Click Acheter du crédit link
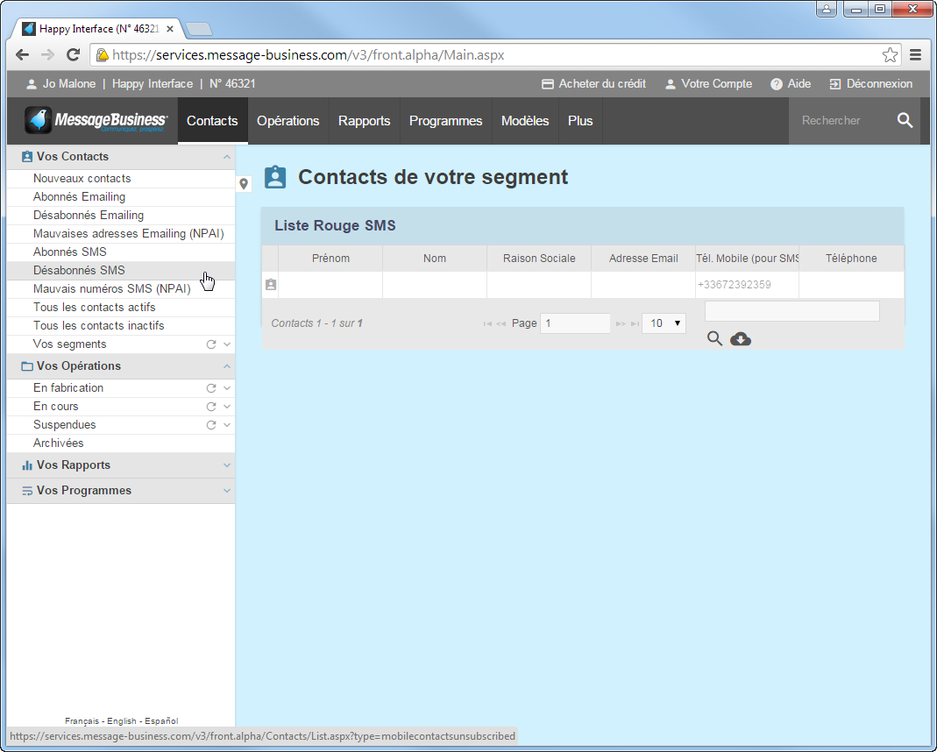The image size is (937, 752). 593,84
